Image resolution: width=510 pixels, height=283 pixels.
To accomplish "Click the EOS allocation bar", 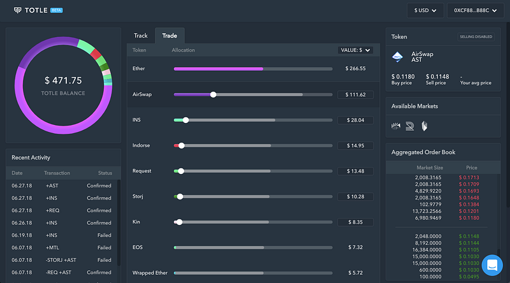I will (253, 247).
